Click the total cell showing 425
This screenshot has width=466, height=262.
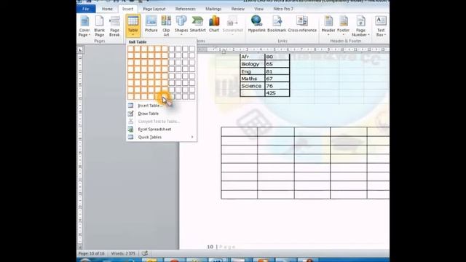277,93
